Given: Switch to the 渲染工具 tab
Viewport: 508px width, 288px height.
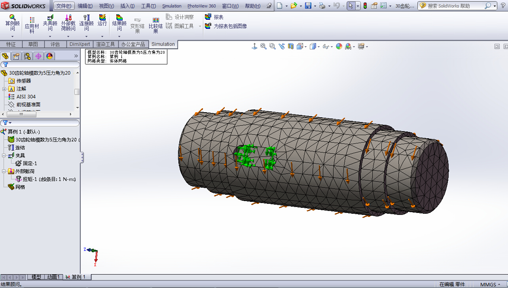Looking at the screenshot, I should click(106, 44).
